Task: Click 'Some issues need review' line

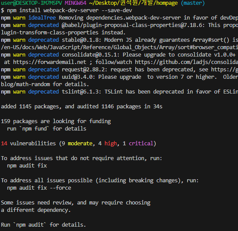Action: (76, 203)
